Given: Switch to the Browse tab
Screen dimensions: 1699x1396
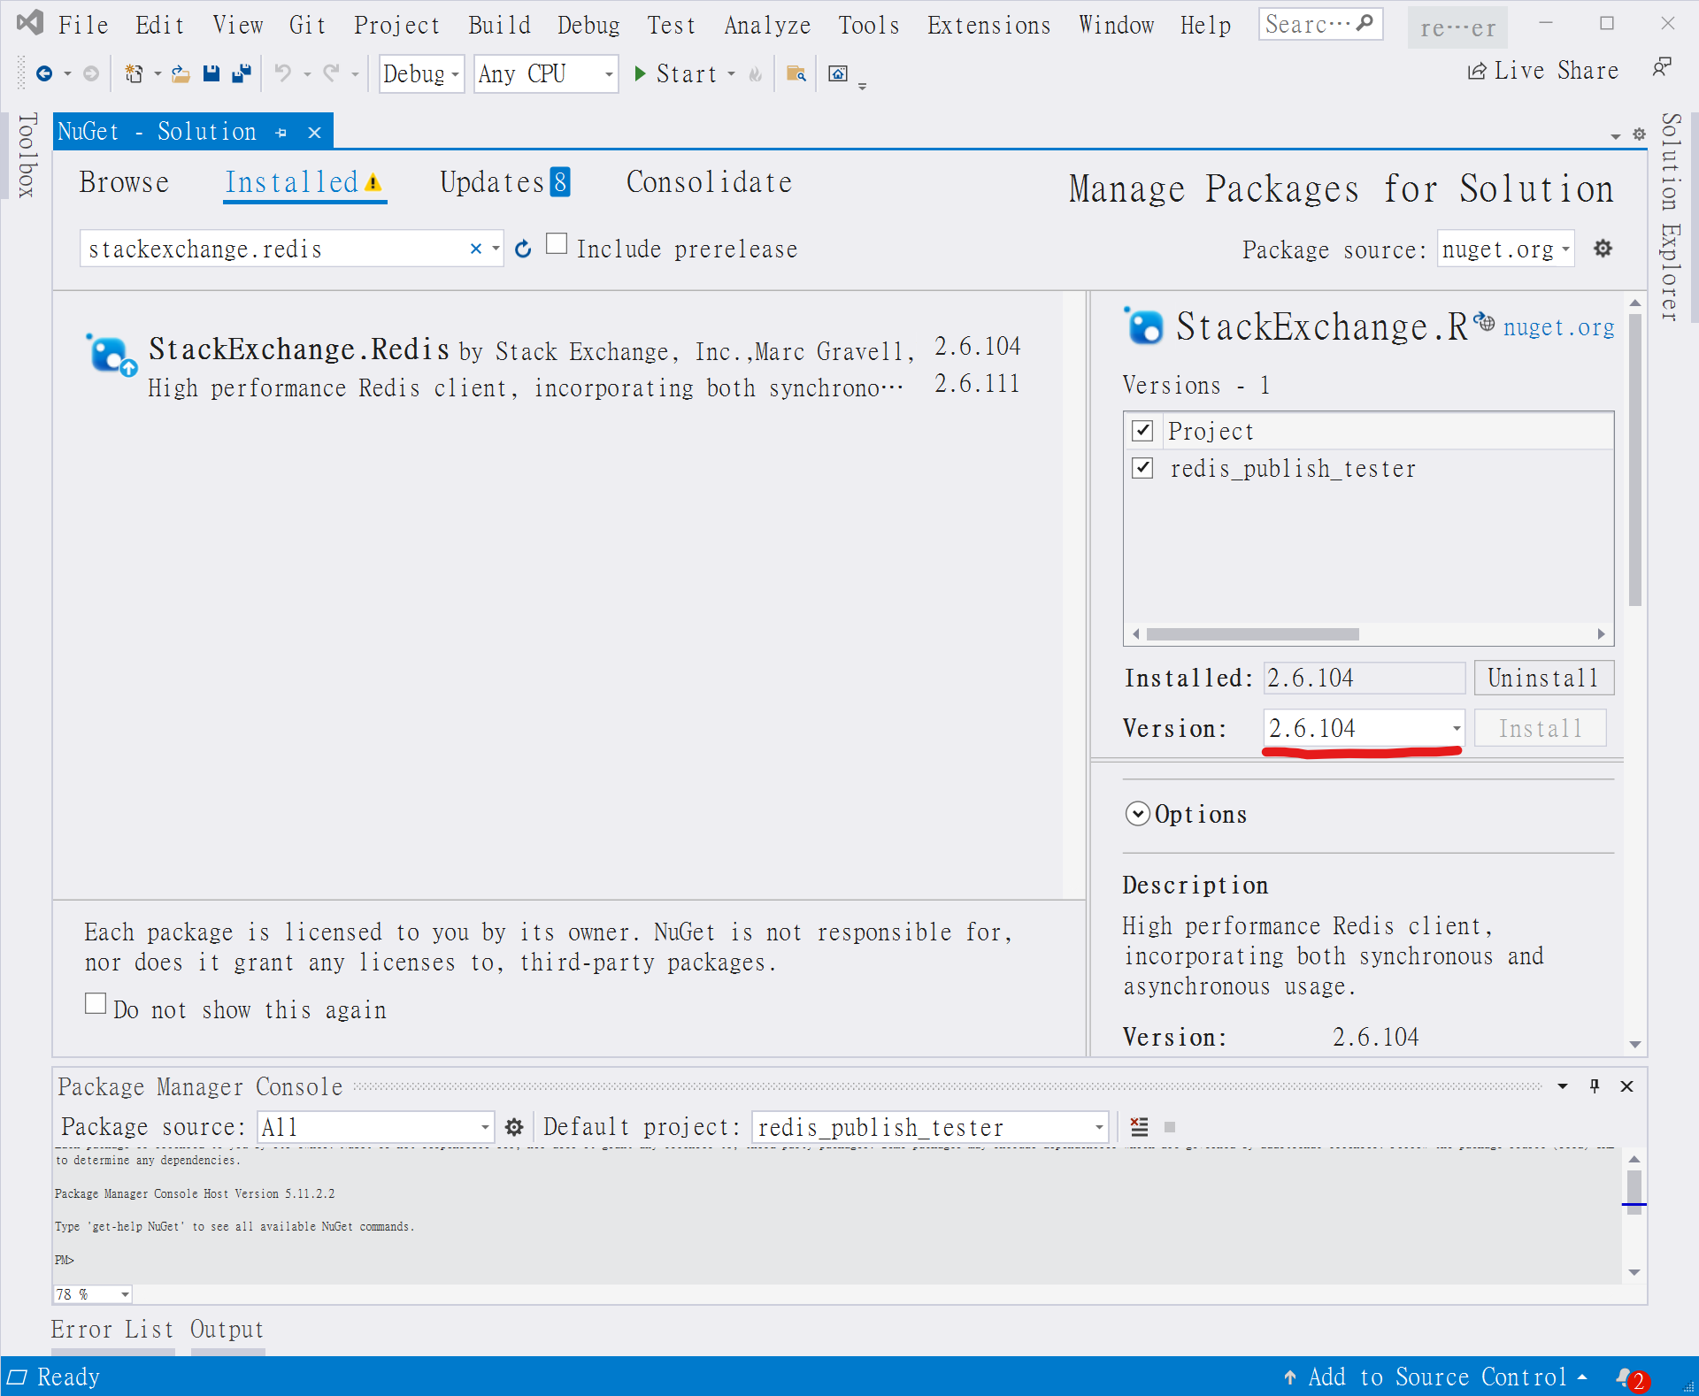Looking at the screenshot, I should coord(124,182).
